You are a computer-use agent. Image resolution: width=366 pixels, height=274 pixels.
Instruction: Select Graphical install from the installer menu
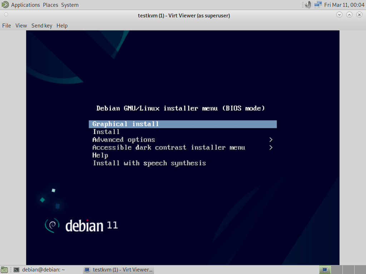[x=125, y=124]
